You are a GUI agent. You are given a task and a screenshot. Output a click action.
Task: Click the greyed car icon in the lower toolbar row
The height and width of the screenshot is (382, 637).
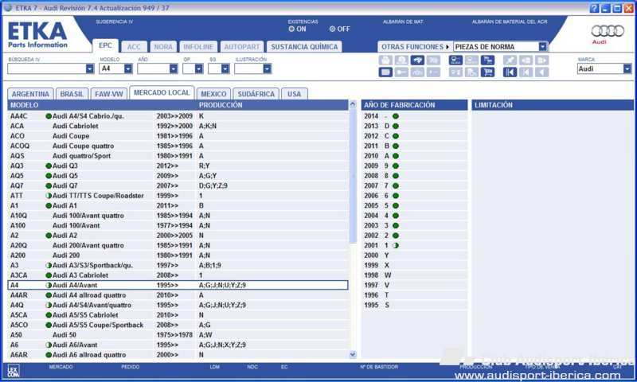click(417, 72)
